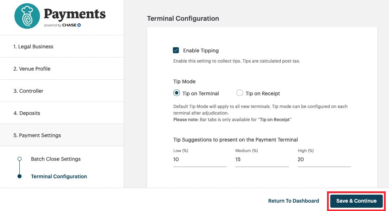The image size is (389, 211).
Task: Click the High tip percentage input
Action: pos(324,159)
